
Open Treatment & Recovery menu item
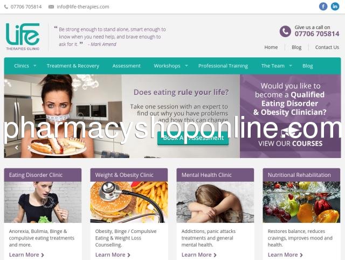pyautogui.click(x=73, y=66)
